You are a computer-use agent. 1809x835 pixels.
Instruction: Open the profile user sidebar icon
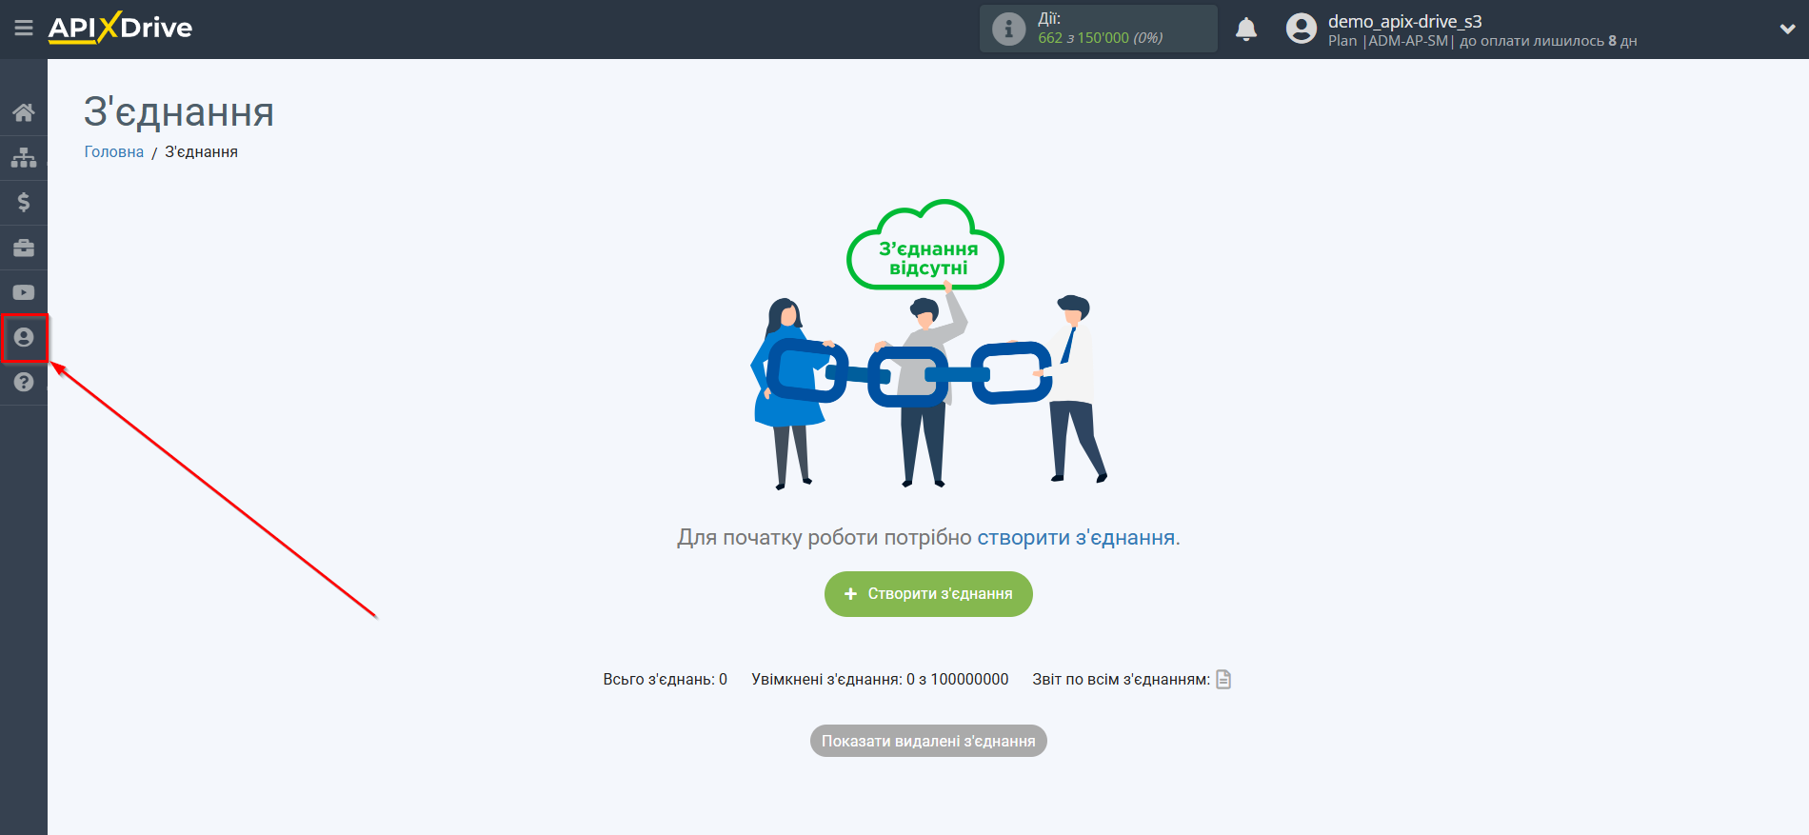click(24, 337)
